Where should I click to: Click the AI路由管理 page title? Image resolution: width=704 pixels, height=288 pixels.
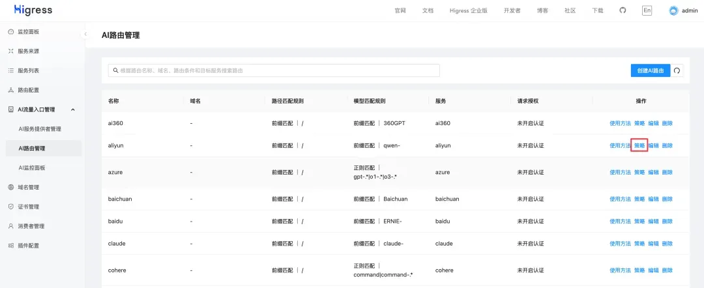point(121,35)
